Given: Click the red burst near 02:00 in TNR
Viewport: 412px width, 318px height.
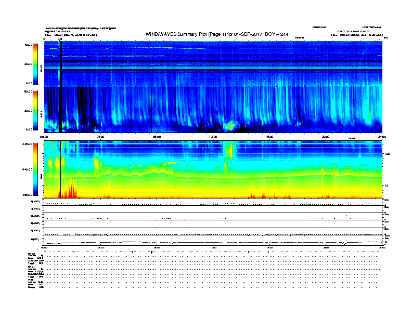Looking at the screenshot, I should (71, 191).
